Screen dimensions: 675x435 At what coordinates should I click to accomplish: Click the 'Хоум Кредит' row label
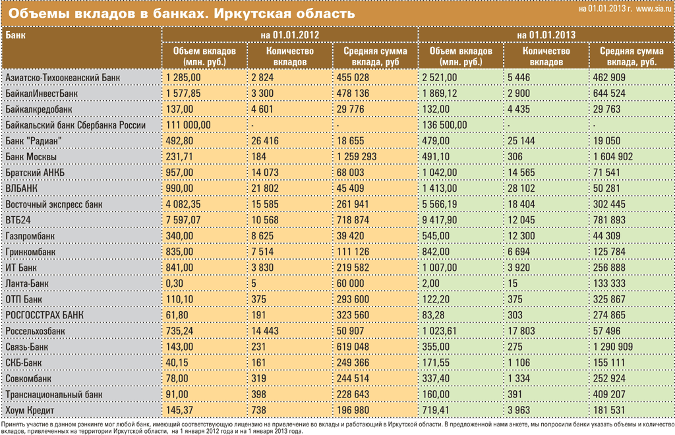click(x=30, y=410)
